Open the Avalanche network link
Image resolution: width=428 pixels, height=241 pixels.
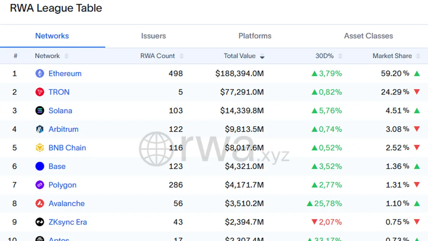point(67,204)
